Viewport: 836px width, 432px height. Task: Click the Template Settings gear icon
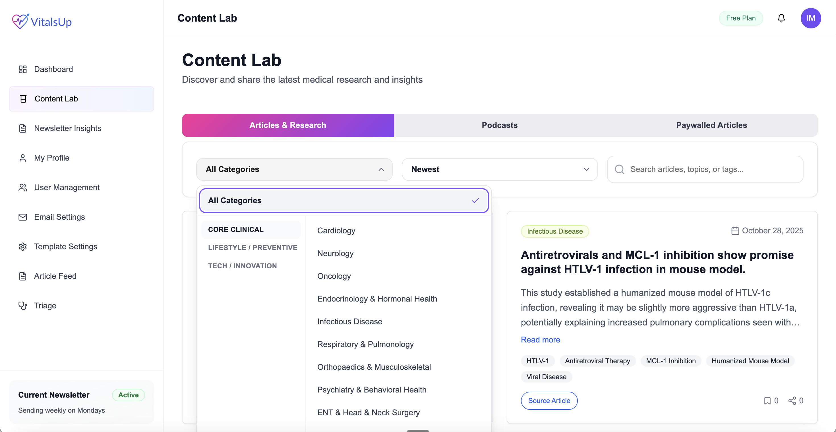(23, 246)
